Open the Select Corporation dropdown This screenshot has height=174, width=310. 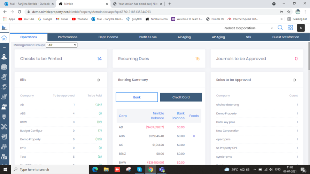tap(248, 28)
